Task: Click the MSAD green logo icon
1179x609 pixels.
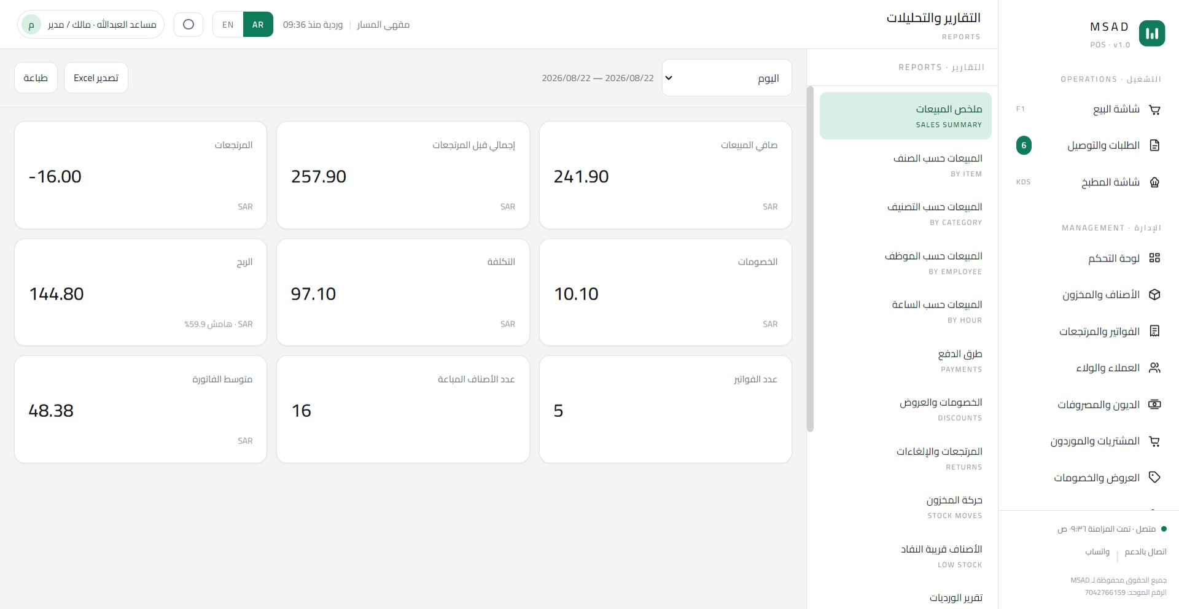Action: click(x=1152, y=33)
